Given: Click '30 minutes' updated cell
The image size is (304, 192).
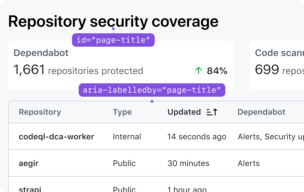Looking at the screenshot, I should 188,163.
